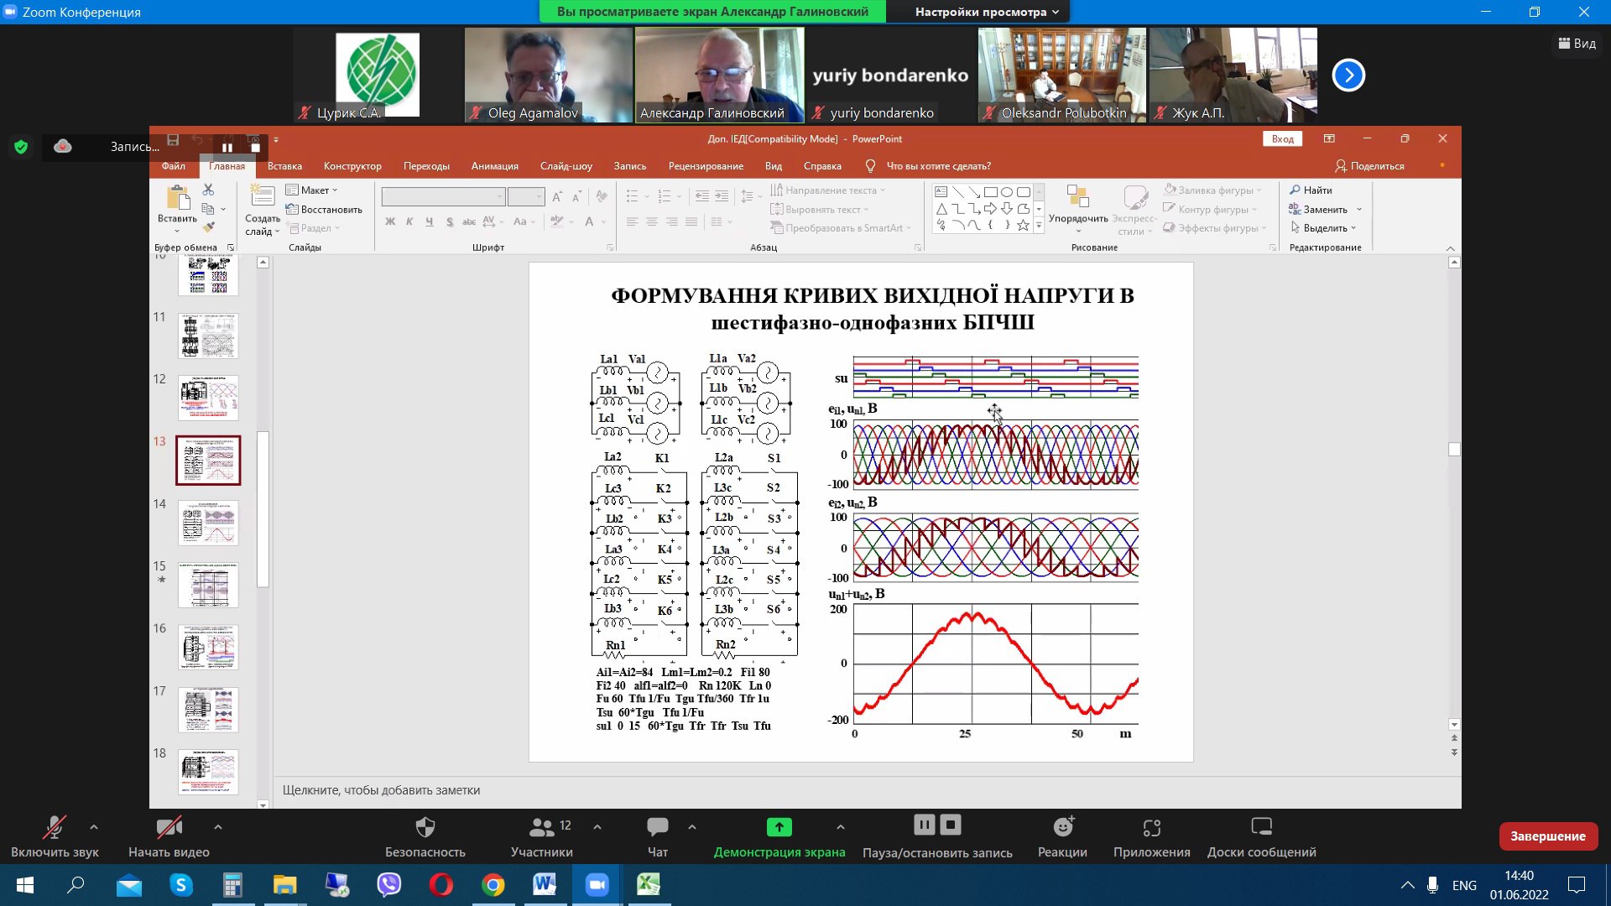
Task: Expand audio options caret next to microphone
Action: (x=94, y=827)
